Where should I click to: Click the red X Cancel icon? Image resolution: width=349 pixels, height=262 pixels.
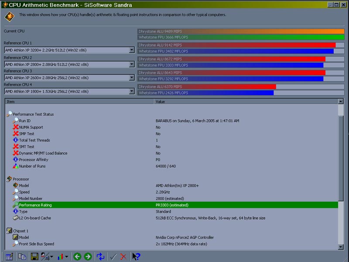[123, 257]
